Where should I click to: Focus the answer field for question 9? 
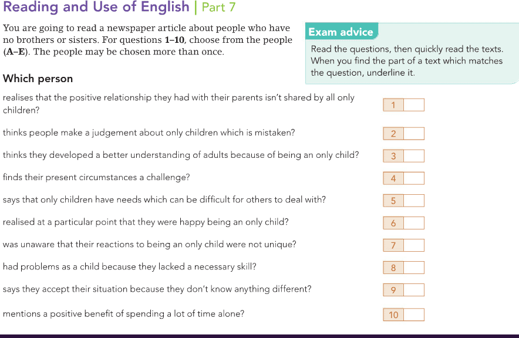(x=413, y=290)
